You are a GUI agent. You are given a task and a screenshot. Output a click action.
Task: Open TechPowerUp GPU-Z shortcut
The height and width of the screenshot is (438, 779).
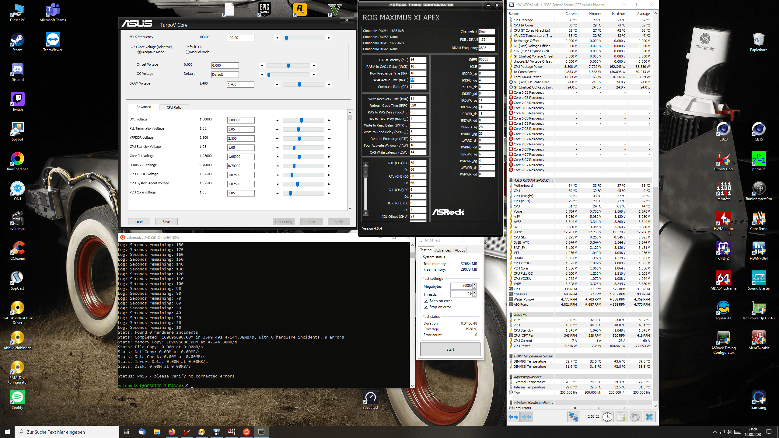tap(759, 310)
